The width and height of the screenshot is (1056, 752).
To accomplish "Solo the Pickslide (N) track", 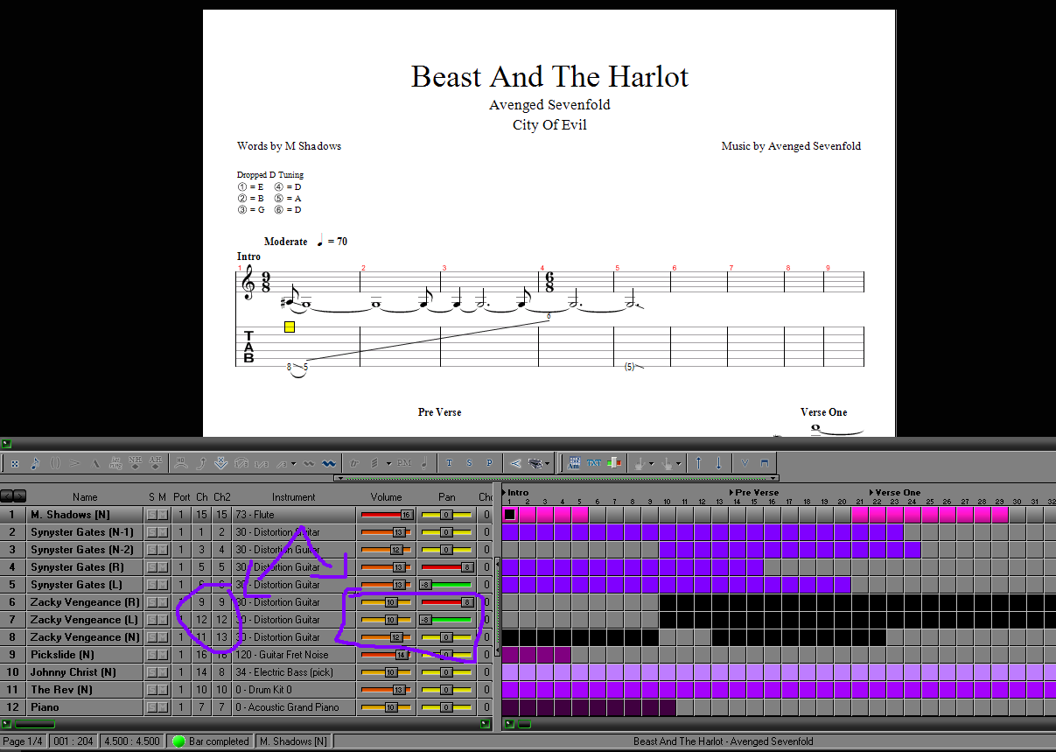I will pos(152,655).
